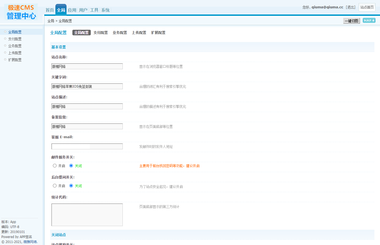
Task: Click the 一键切图 button
Action: pyautogui.click(x=351, y=21)
